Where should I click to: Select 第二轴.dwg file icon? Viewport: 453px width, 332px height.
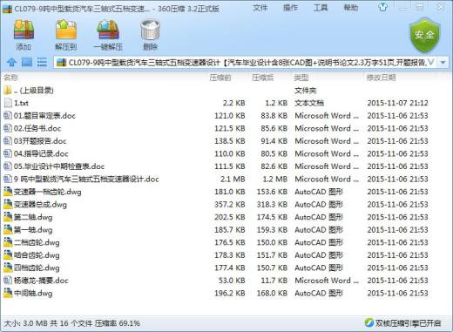pyautogui.click(x=8, y=217)
